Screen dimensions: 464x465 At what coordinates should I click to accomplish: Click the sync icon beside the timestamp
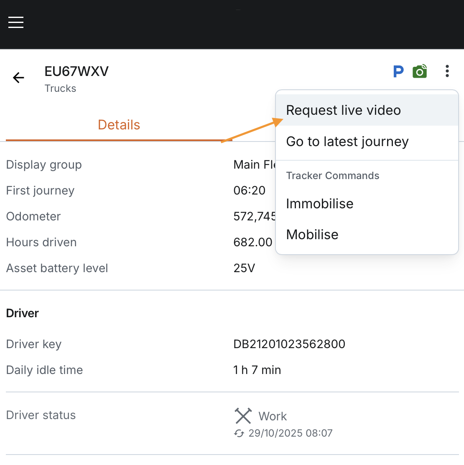click(x=239, y=433)
